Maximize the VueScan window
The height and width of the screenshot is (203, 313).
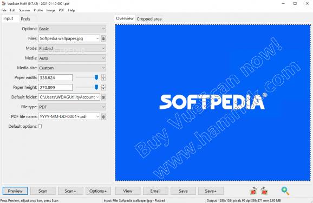pos(295,4)
